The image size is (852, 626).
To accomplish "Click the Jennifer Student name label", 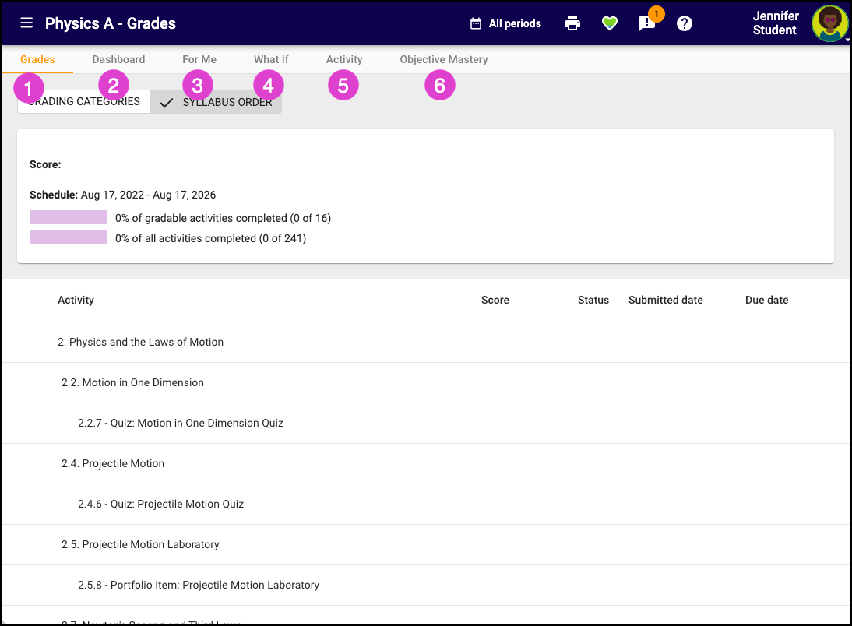I will [x=776, y=23].
